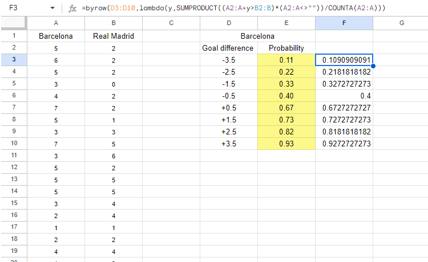This screenshot has width=428, height=262.
Task: Click yellow probability cell 0.82
Action: tap(286, 132)
